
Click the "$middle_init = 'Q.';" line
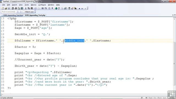pos(32,34)
